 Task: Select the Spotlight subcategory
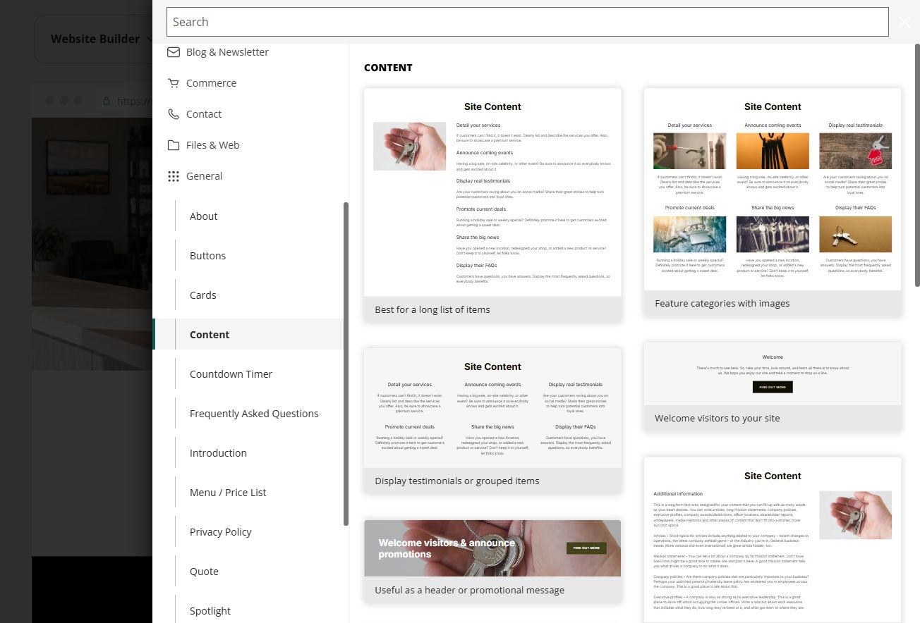click(x=248, y=611)
